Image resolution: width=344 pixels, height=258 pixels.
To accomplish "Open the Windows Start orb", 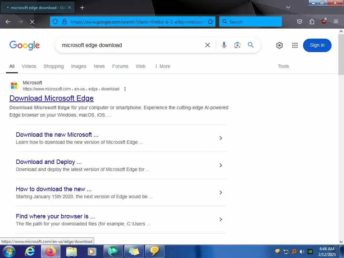I will (x=9, y=251).
